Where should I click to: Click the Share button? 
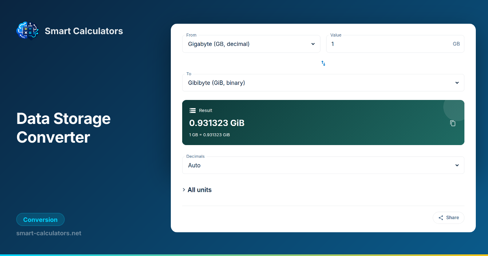coord(449,218)
